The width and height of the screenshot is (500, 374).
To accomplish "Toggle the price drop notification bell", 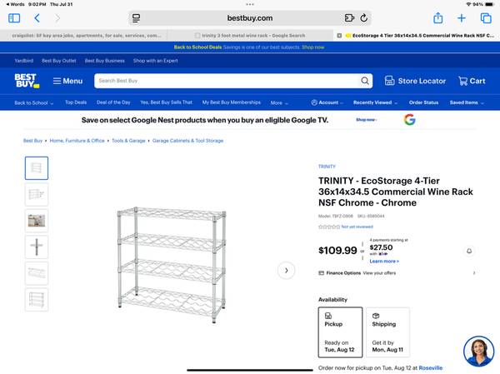I will (x=469, y=251).
